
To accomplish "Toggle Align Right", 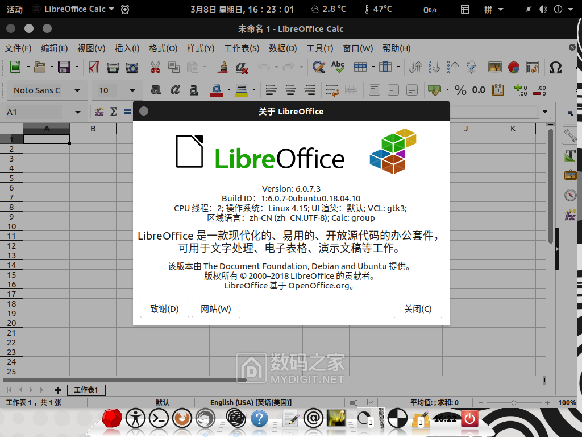I will tap(309, 89).
